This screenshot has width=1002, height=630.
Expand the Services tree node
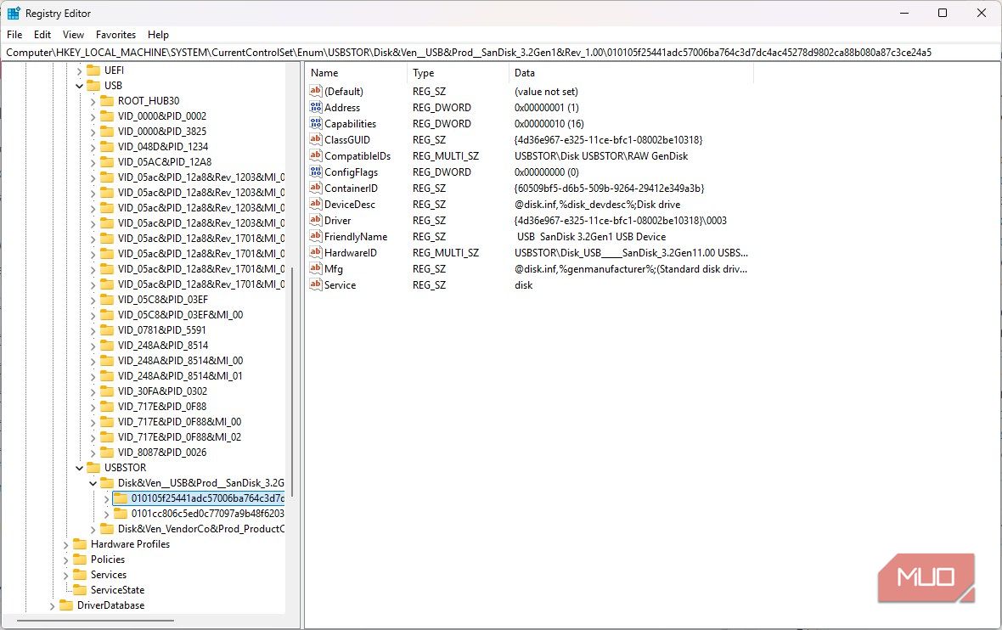tap(66, 576)
